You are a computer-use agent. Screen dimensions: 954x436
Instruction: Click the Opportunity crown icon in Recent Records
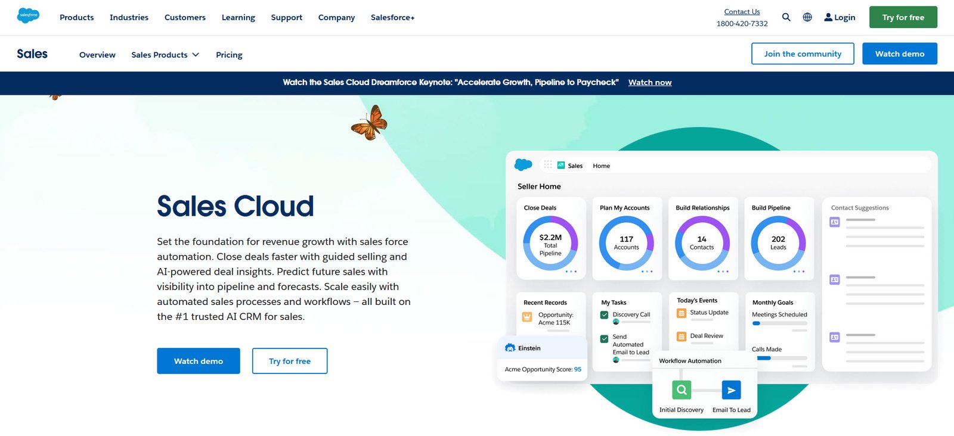coord(527,317)
